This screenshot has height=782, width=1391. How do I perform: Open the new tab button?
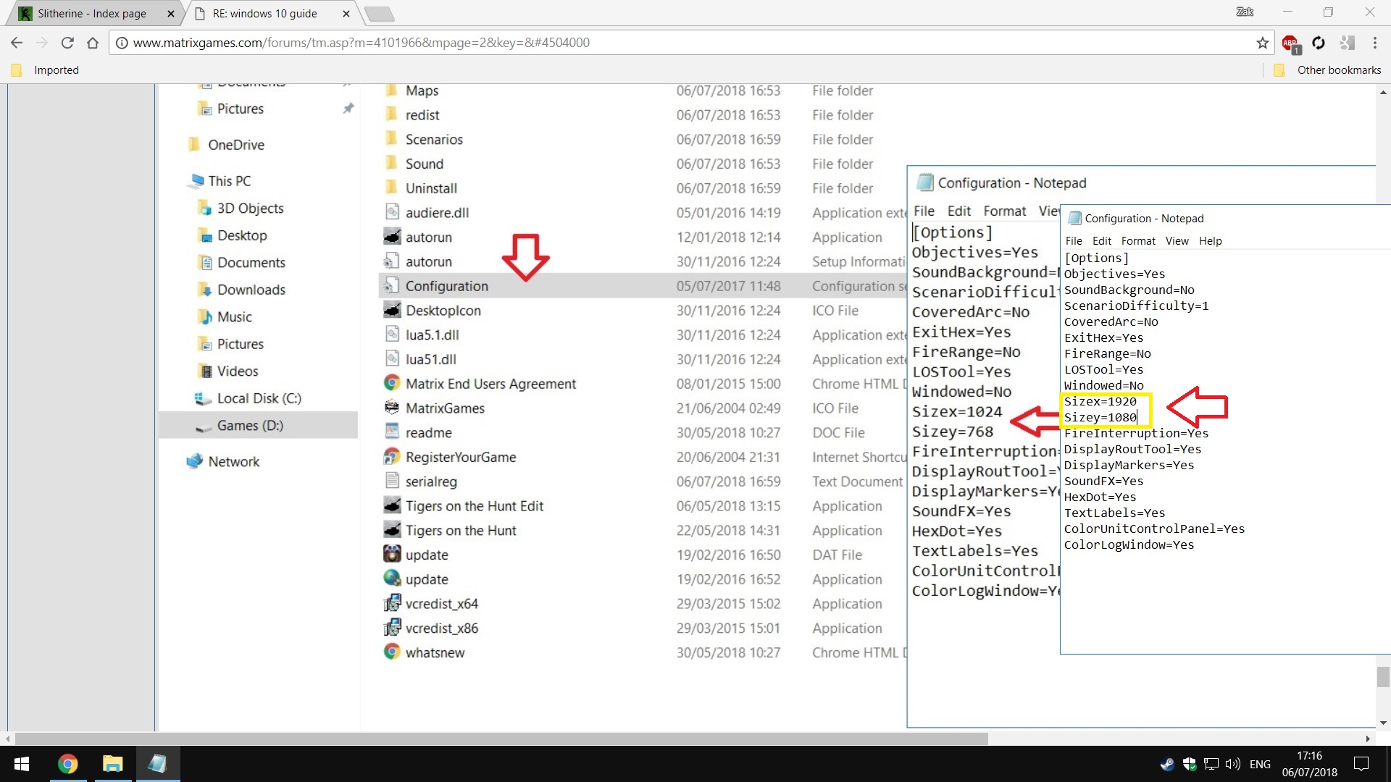tap(379, 13)
